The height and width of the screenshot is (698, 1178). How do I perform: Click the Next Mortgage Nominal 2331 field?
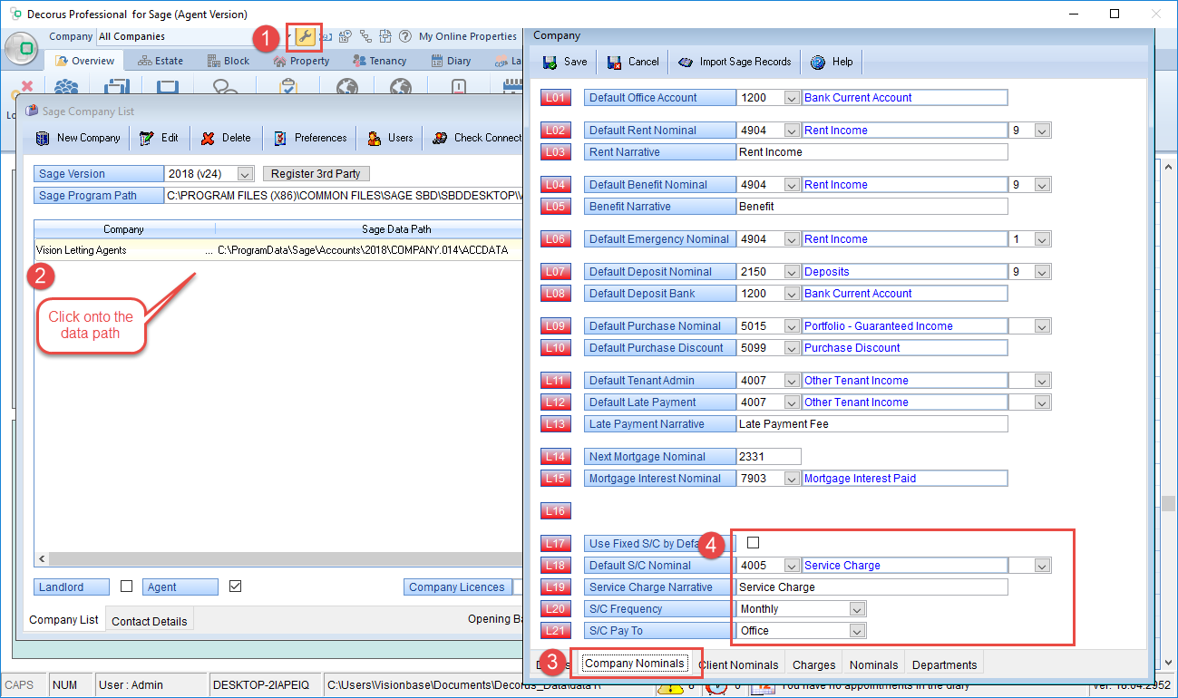(769, 457)
